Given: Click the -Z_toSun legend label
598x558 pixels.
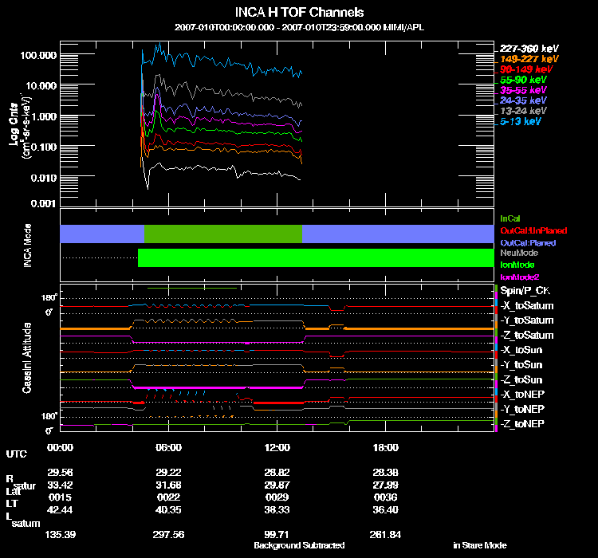Looking at the screenshot, I should click(521, 379).
